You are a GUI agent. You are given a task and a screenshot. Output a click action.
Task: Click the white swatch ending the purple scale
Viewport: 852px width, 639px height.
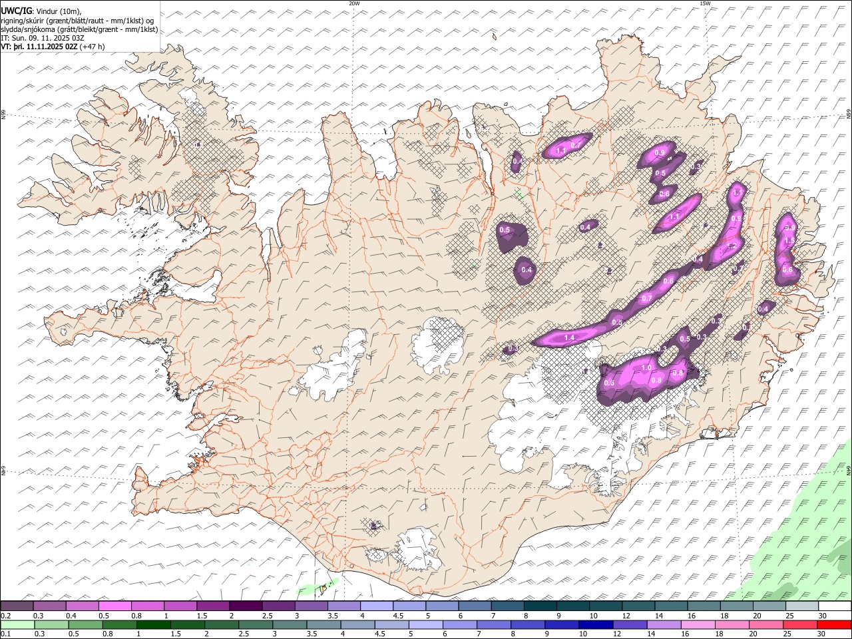pos(835,606)
